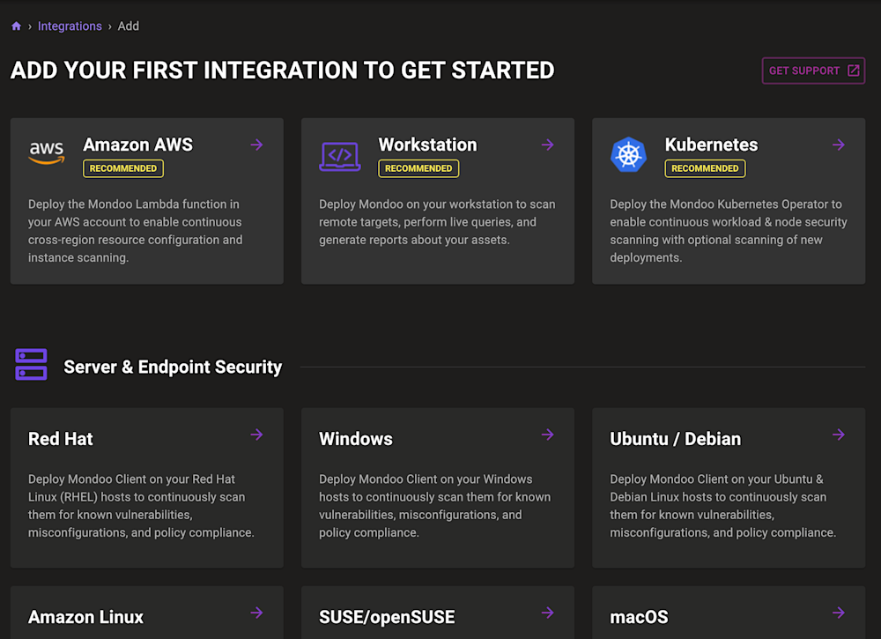Viewport: 881px width, 639px height.
Task: Open the Amazon AWS card arrow
Action: (x=256, y=145)
